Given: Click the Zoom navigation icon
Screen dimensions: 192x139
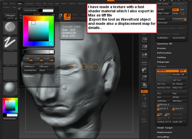Looking at the screenshot, I should pyautogui.click(x=144, y=34).
